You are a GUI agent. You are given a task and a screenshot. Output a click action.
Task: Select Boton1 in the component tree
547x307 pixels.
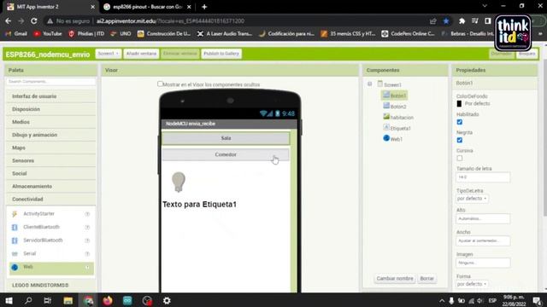click(x=395, y=96)
